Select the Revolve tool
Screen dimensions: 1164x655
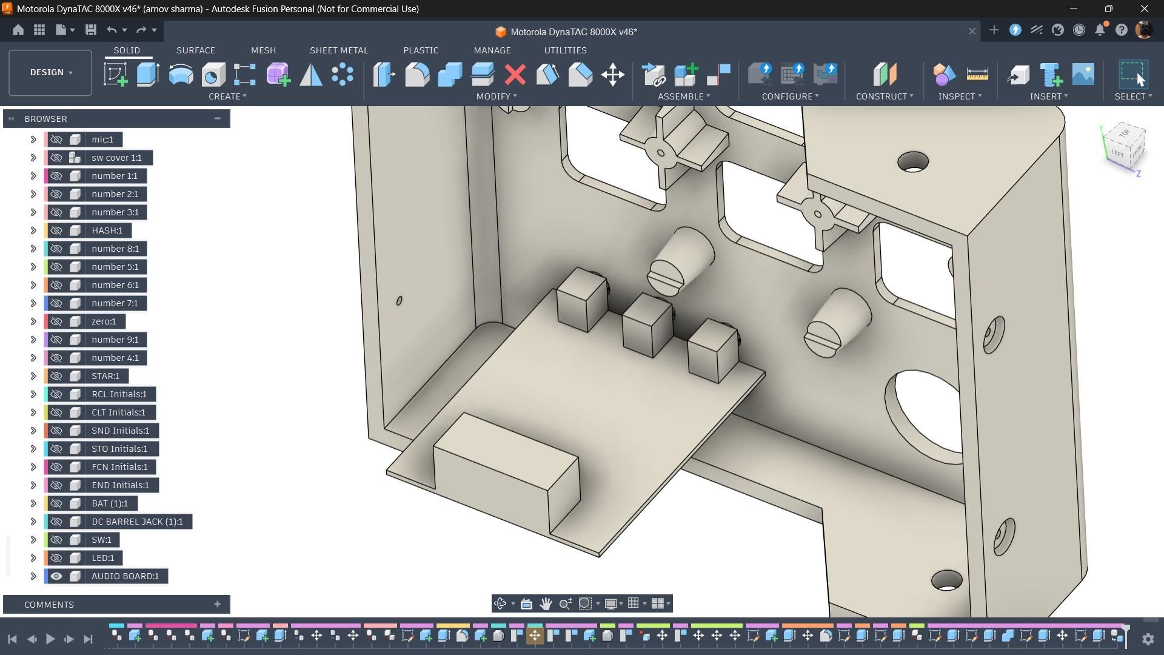tap(181, 75)
